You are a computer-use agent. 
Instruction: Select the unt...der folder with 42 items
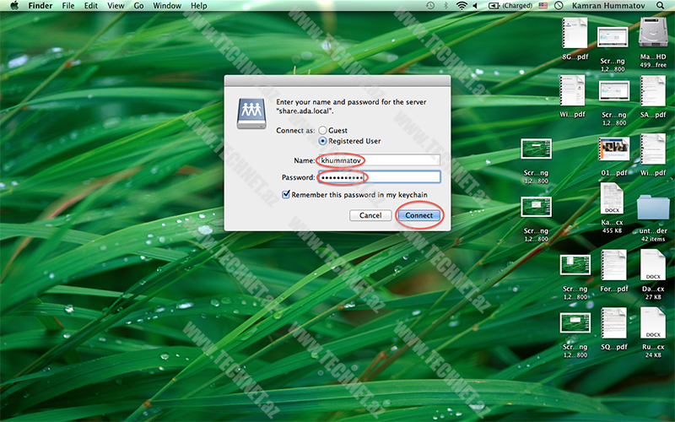(x=653, y=207)
